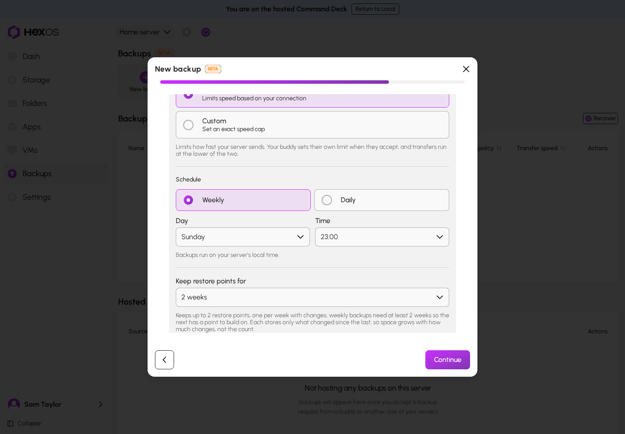Close the New backup dialog with the X
625x434 pixels.
point(466,69)
